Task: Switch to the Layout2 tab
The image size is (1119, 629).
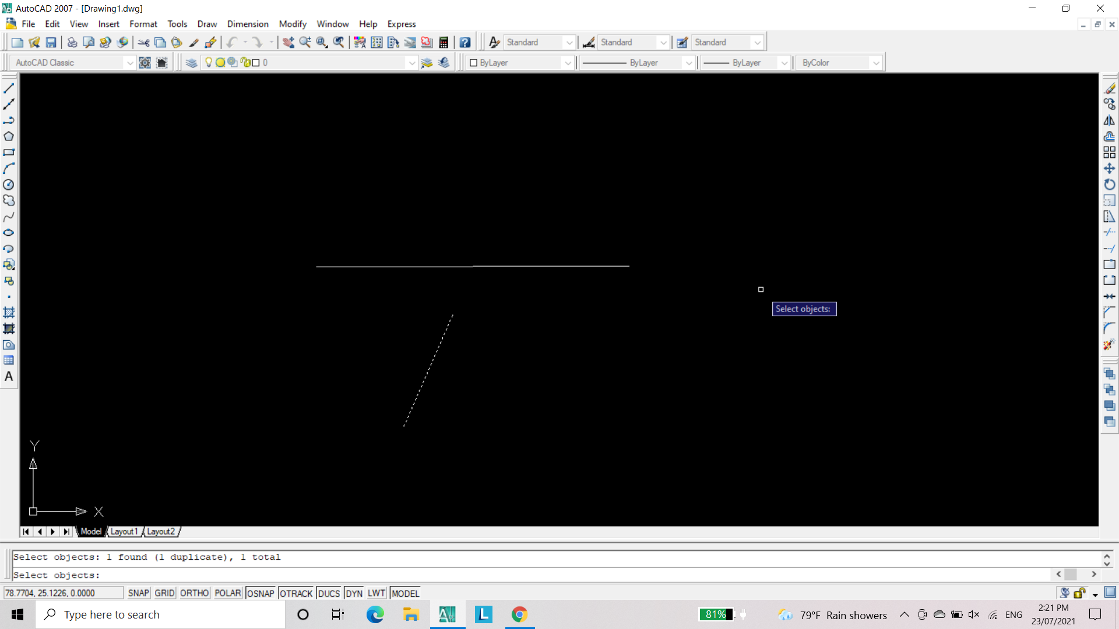Action: (160, 532)
